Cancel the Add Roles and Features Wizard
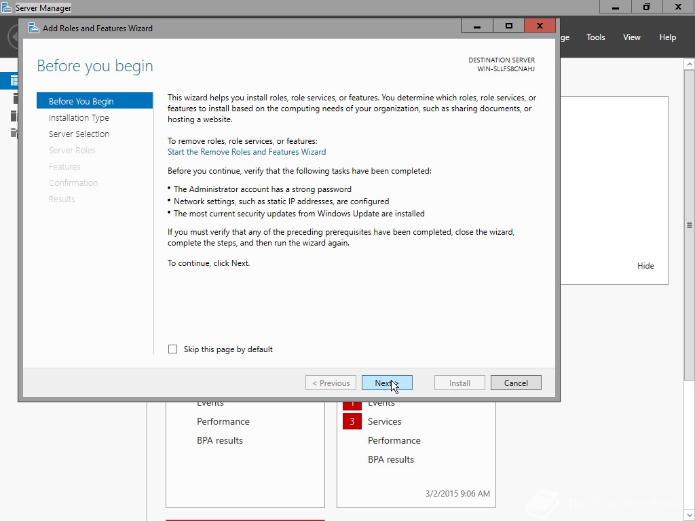This screenshot has width=695, height=521. (x=516, y=383)
